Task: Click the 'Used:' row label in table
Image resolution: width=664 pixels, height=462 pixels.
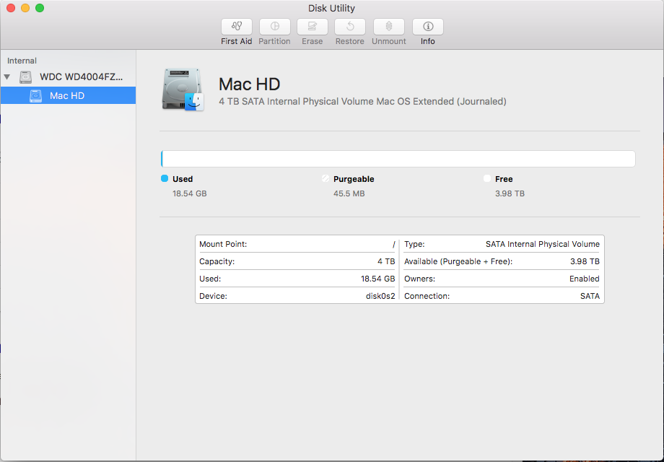Action: [210, 279]
